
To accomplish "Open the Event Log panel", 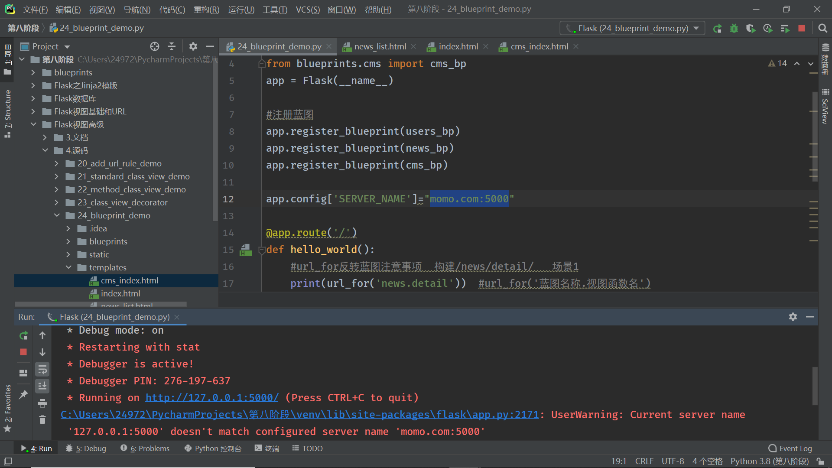I will [790, 448].
